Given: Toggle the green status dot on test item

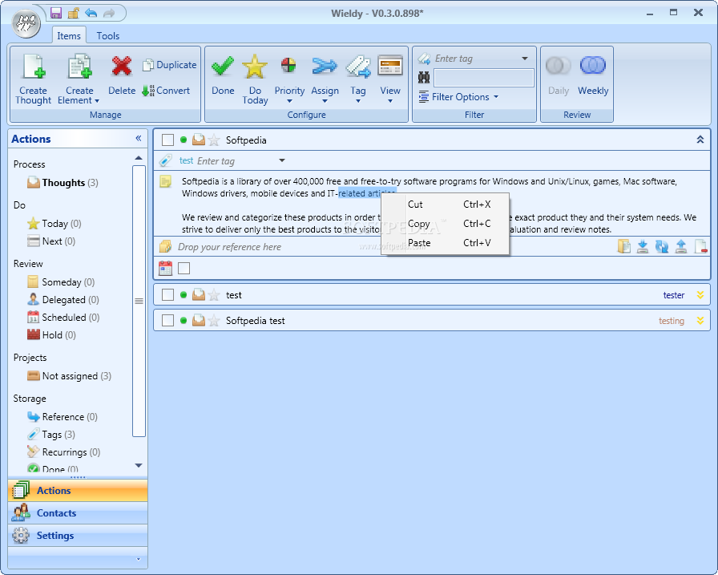Looking at the screenshot, I should coord(184,294).
